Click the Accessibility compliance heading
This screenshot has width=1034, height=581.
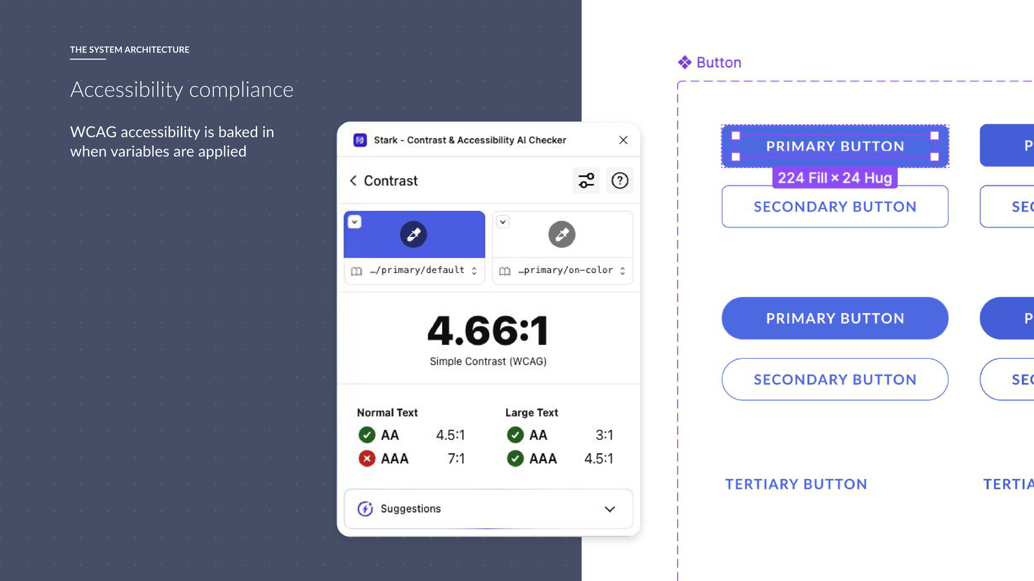pyautogui.click(x=182, y=89)
